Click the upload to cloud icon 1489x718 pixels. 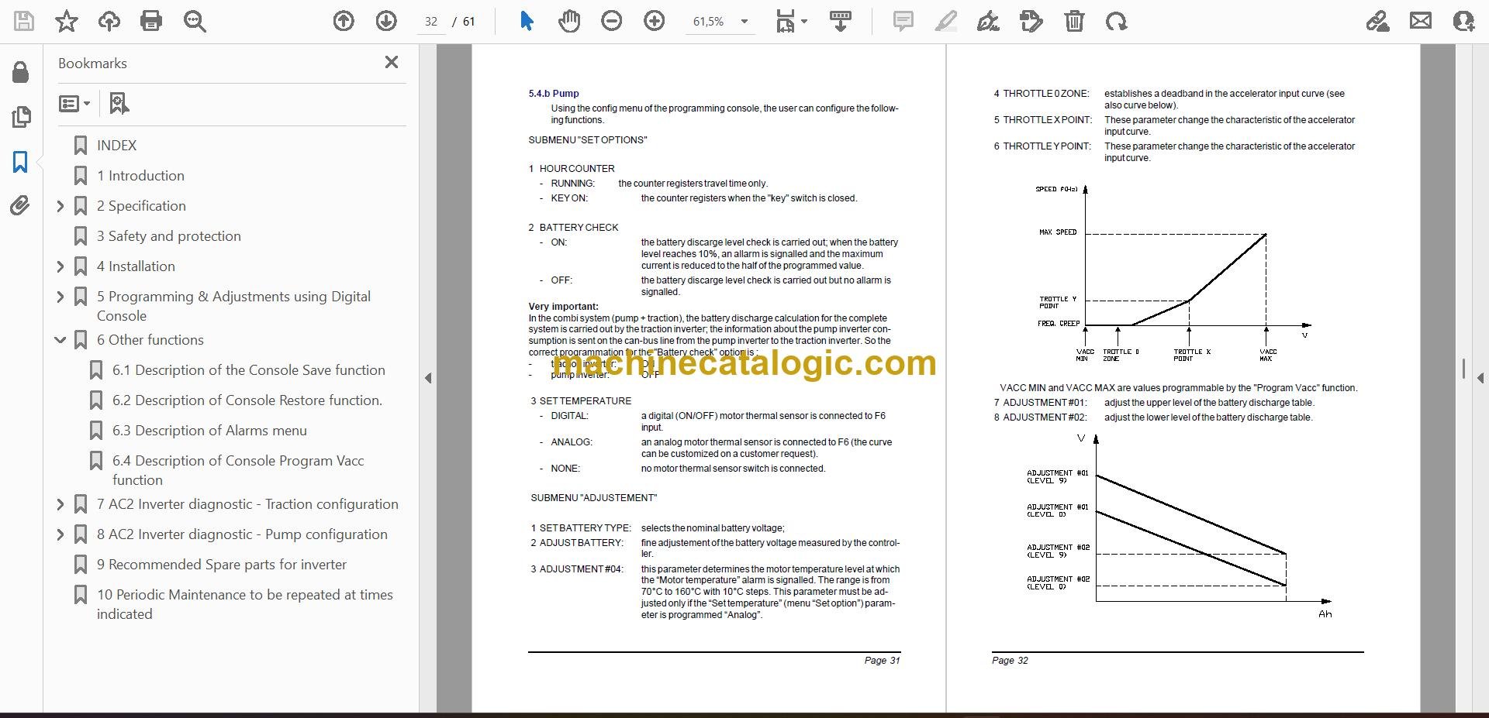coord(109,21)
